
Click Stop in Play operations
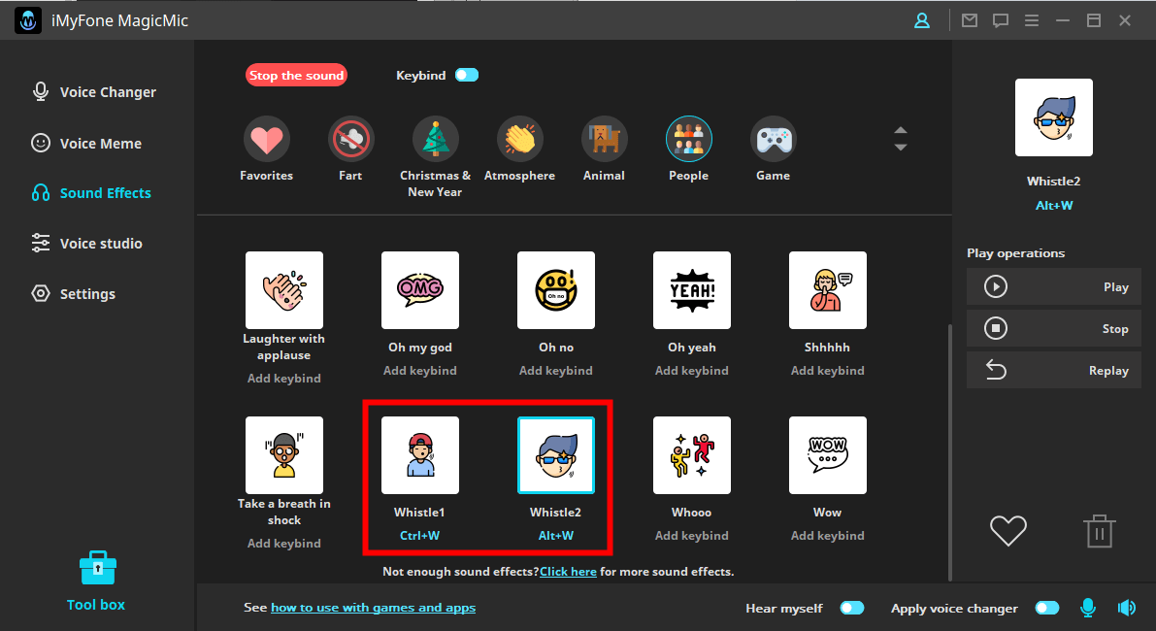[1053, 329]
